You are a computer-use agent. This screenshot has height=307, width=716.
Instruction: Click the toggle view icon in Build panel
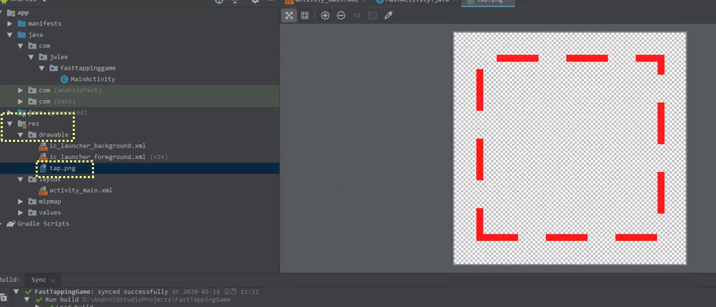[x=3, y=297]
